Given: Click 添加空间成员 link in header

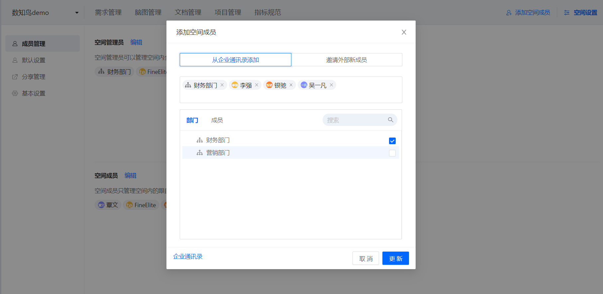Looking at the screenshot, I should click(x=533, y=13).
